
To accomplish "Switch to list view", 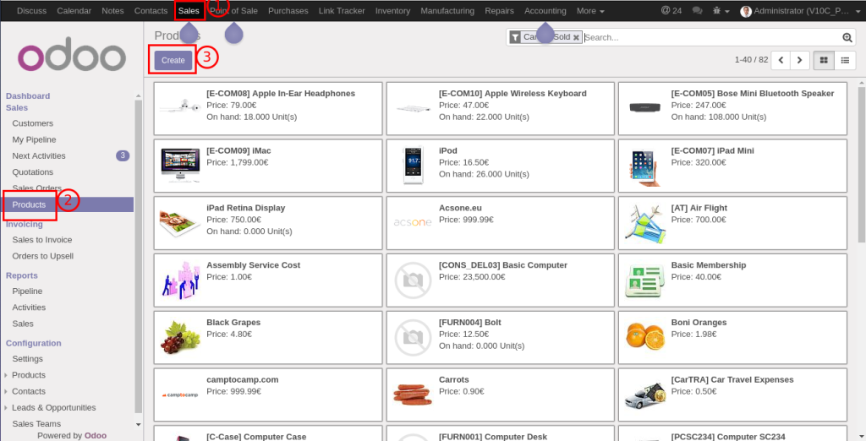I will tap(845, 60).
